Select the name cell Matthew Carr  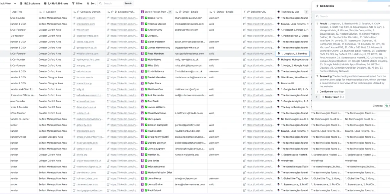(x=157, y=89)
